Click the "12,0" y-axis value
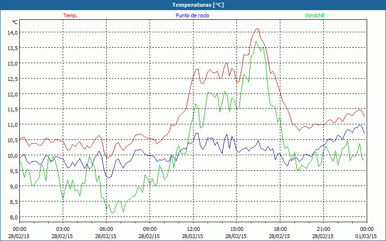 tap(13, 94)
